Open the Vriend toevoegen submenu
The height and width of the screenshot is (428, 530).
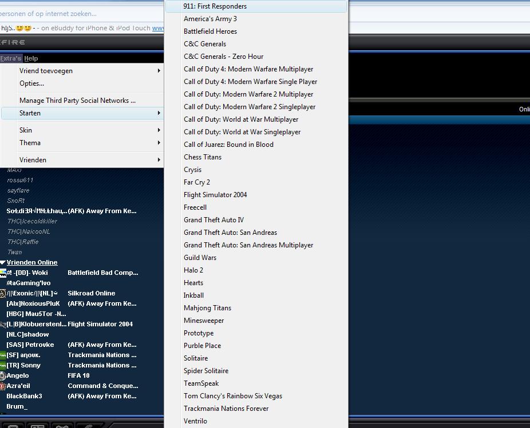coord(82,71)
